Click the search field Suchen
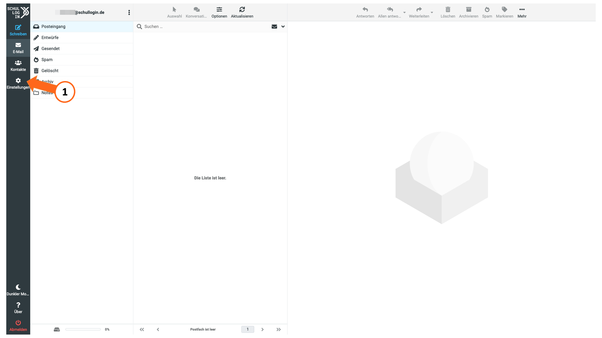Viewport: 602px width, 338px height. (x=205, y=27)
